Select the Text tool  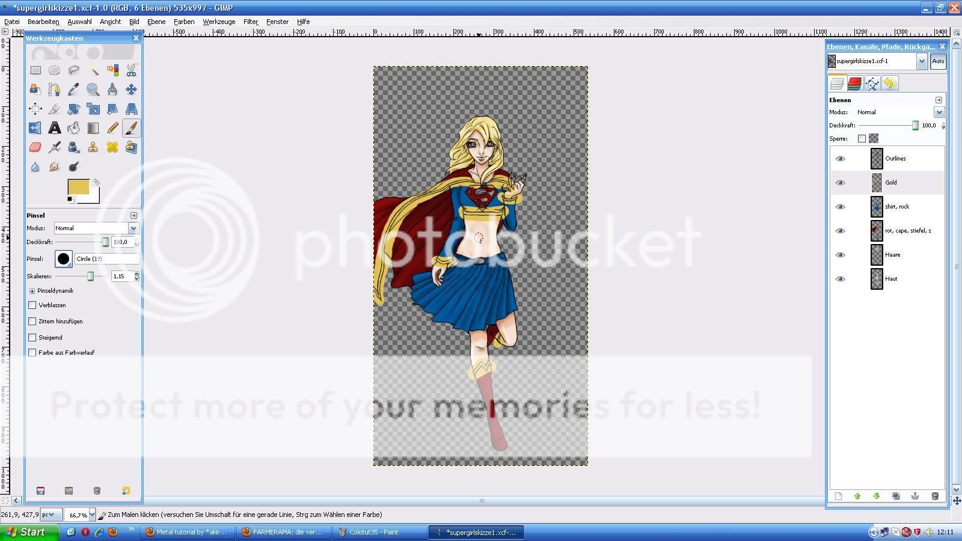[x=55, y=128]
